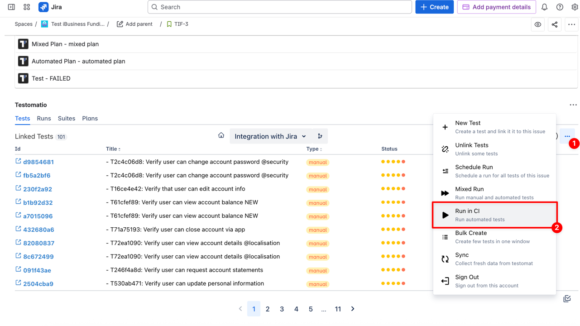
Task: Open the help question mark icon
Action: tap(560, 7)
